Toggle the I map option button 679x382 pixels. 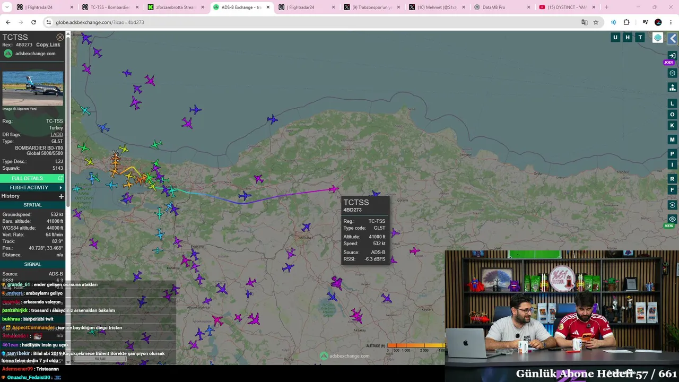pos(673,165)
